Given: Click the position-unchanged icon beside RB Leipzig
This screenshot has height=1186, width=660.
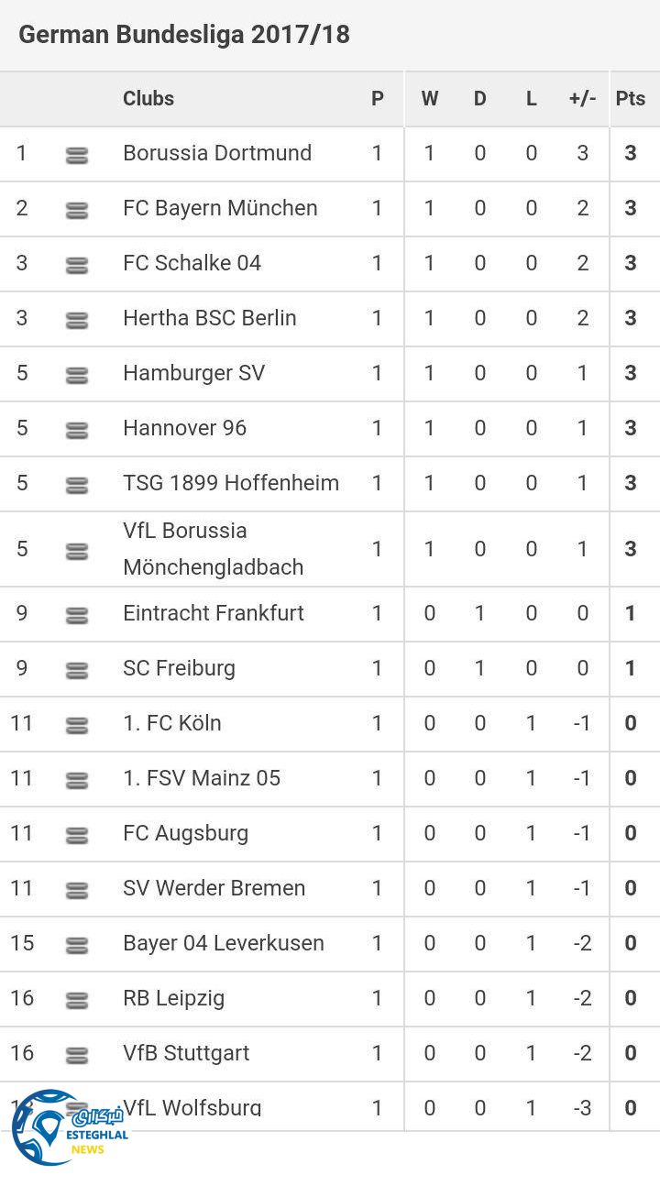Looking at the screenshot, I should point(77,1001).
